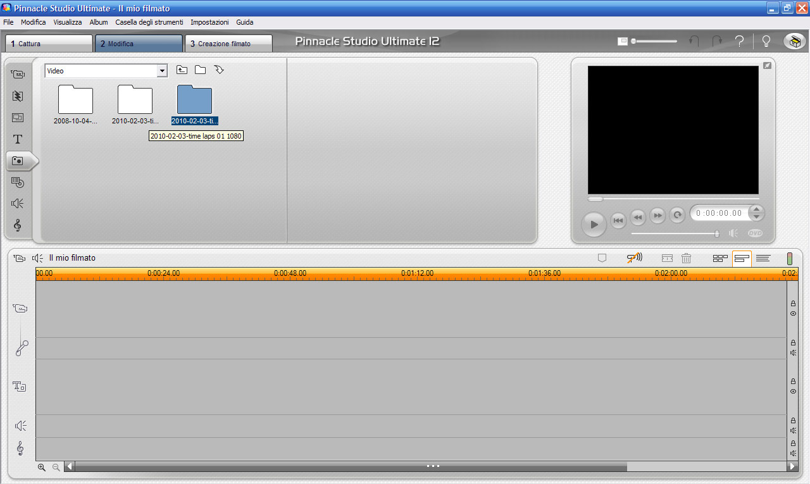
Task: Open the video toolbox above timeline
Action: point(19,258)
